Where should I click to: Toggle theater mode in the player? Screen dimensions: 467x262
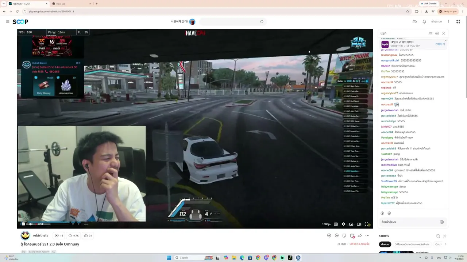(x=359, y=224)
